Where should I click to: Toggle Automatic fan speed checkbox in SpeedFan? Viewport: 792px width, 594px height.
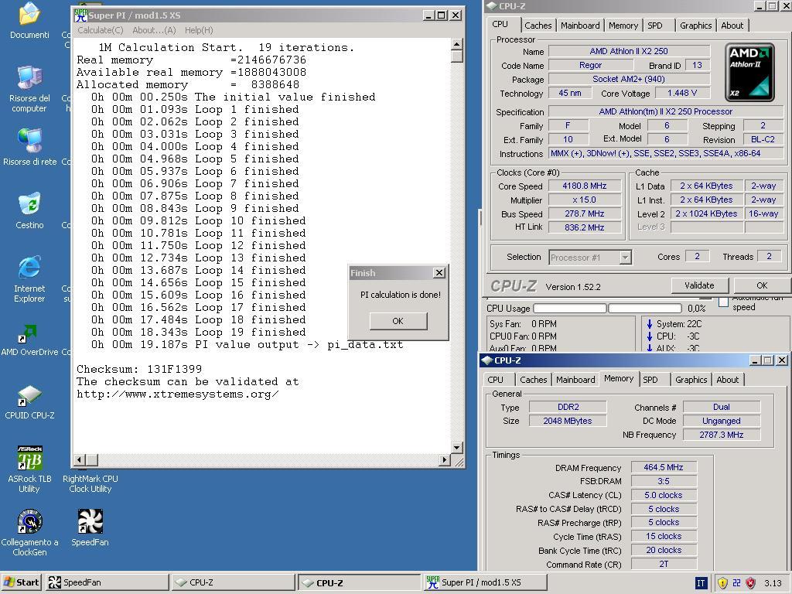(x=723, y=302)
